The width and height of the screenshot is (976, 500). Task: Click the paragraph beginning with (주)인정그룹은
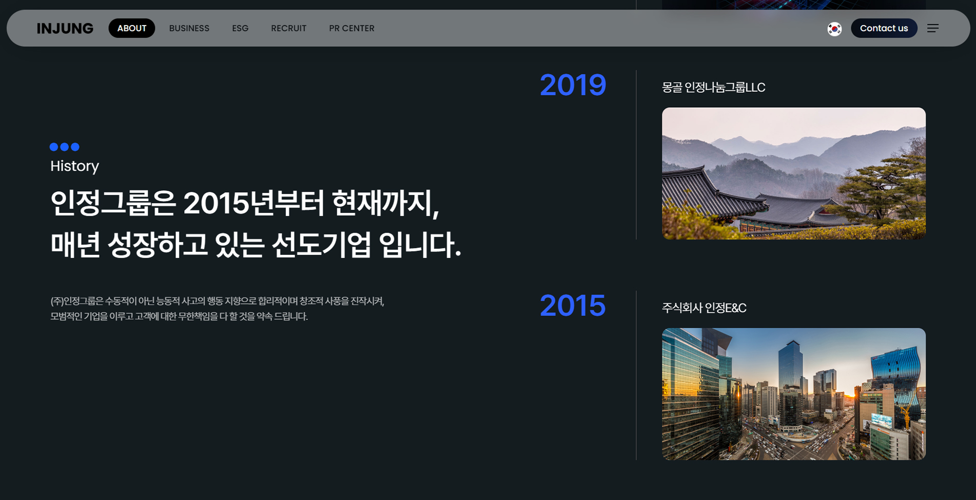point(217,309)
